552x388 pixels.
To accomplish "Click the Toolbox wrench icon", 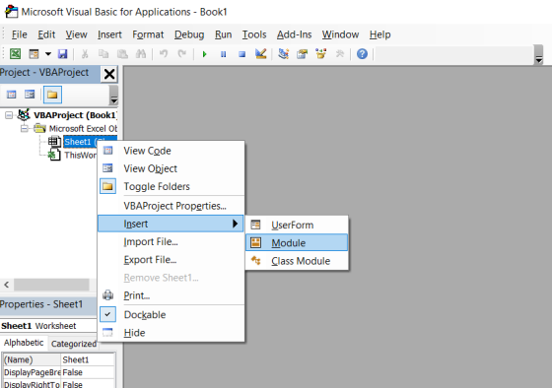I will (x=340, y=54).
